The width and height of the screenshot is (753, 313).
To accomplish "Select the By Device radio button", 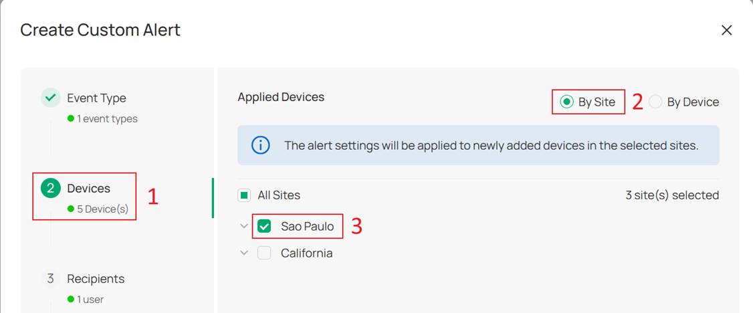I will (x=655, y=102).
